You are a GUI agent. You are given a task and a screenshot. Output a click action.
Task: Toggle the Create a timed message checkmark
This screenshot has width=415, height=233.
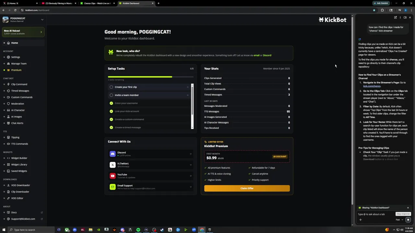pyautogui.click(x=111, y=128)
